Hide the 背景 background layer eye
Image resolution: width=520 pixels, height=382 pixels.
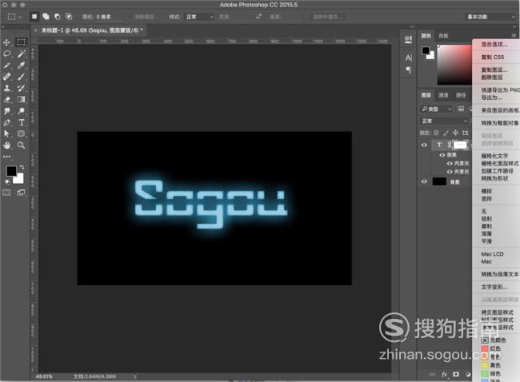(424, 181)
